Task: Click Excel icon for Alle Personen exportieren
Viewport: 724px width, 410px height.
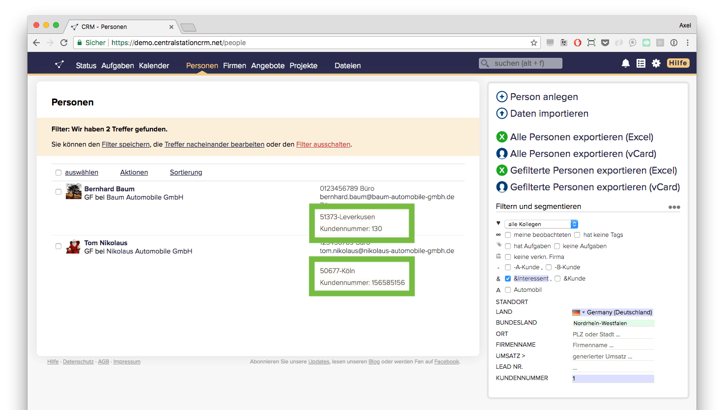Action: pos(501,137)
